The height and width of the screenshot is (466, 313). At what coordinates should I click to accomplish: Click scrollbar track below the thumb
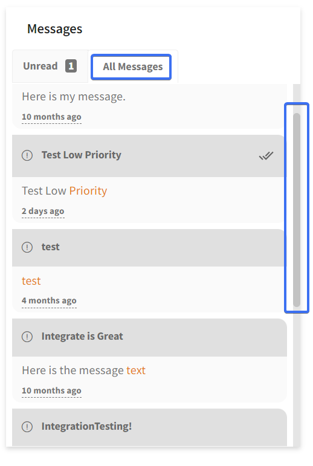pos(296,377)
